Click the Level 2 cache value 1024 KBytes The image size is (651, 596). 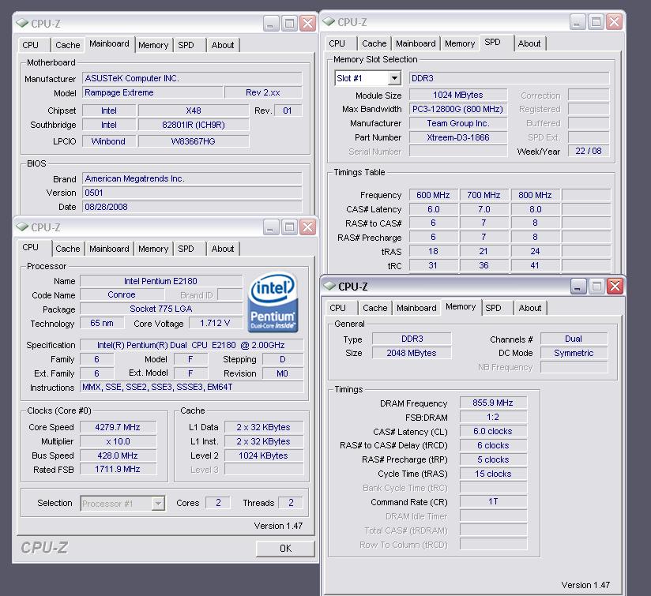pyautogui.click(x=264, y=455)
